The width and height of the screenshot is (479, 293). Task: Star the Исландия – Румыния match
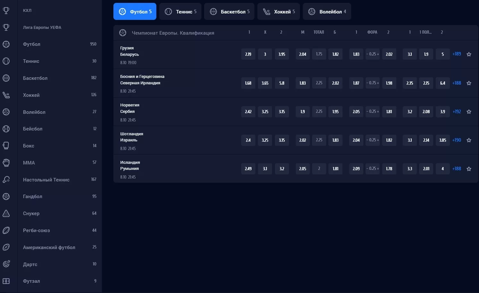coord(469,169)
